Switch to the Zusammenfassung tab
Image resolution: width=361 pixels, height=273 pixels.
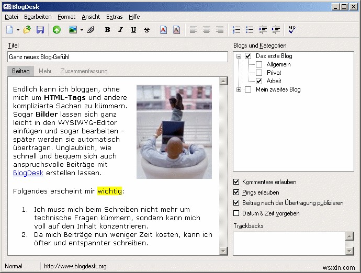[x=84, y=71]
